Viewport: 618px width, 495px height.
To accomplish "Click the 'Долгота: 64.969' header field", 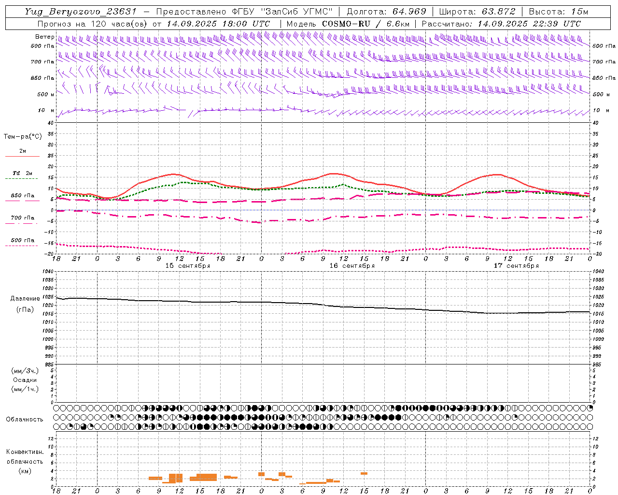I will click(386, 12).
